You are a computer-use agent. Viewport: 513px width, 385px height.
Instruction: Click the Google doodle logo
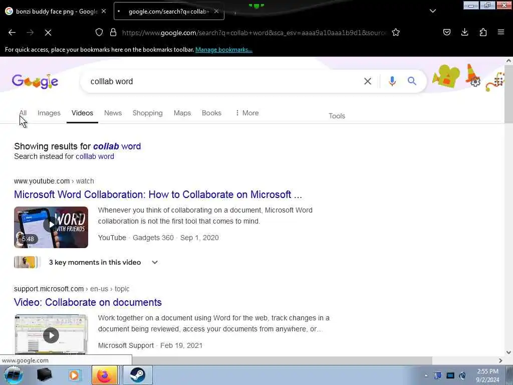(x=35, y=81)
